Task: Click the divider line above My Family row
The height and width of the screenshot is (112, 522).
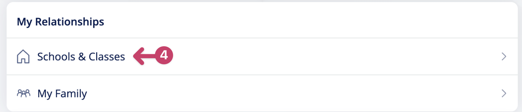Action: 262,75
